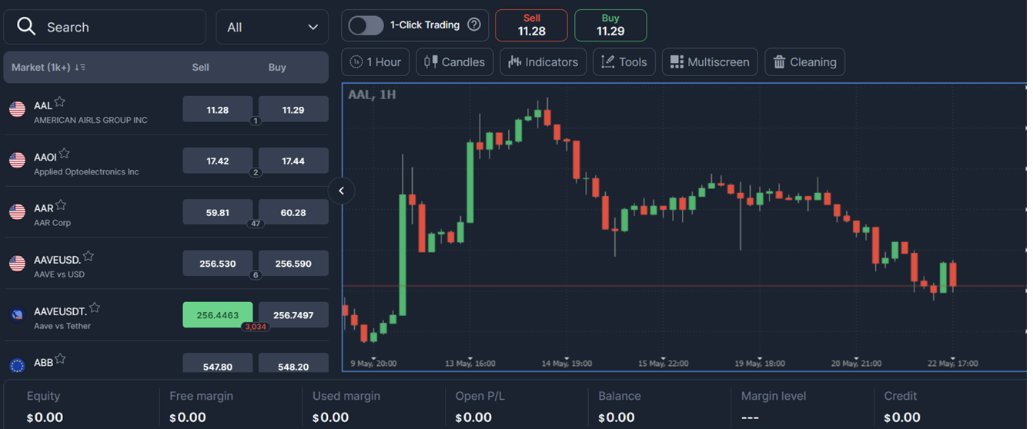Screen dimensions: 1033x429
Task: Enable the 1-Click Trading switch
Action: pyautogui.click(x=366, y=25)
